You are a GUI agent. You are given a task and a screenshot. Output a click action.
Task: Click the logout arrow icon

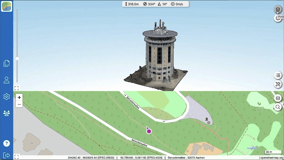pyautogui.click(x=6, y=155)
